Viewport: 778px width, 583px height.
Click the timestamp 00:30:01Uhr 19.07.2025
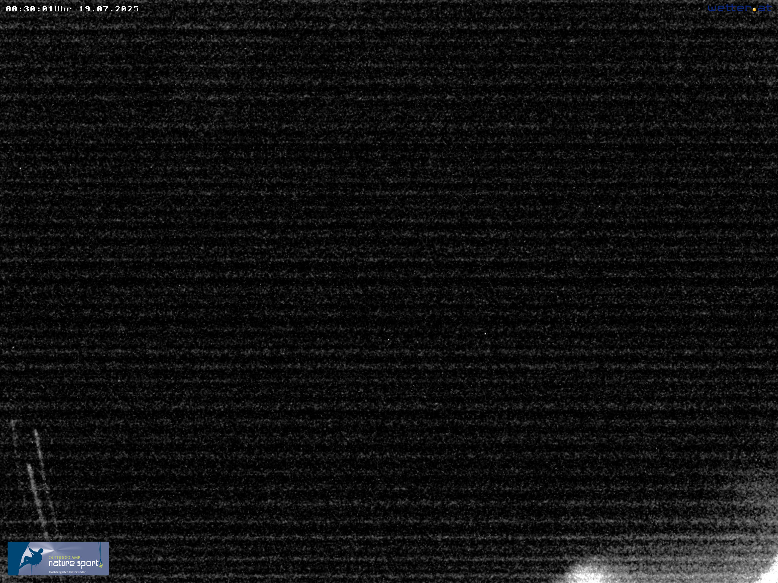click(x=72, y=9)
